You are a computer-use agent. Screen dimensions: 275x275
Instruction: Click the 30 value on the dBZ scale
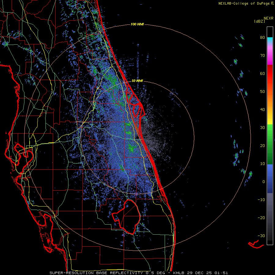point(262,127)
